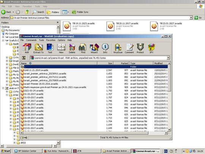Select the parent folder row
This screenshot has height=154, width=205.
coord(94,67)
